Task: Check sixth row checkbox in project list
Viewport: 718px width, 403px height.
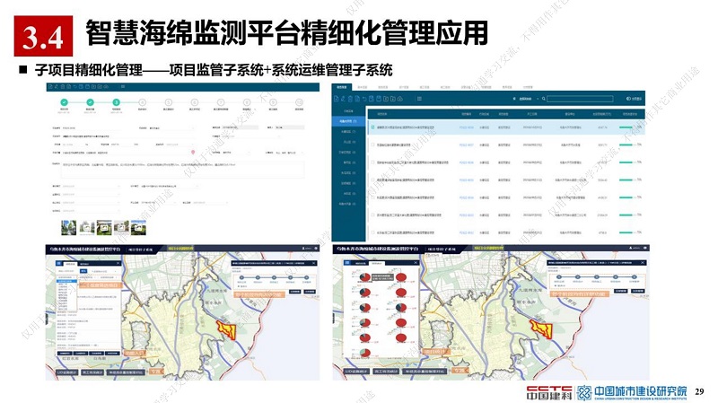Action: pyautogui.click(x=372, y=215)
